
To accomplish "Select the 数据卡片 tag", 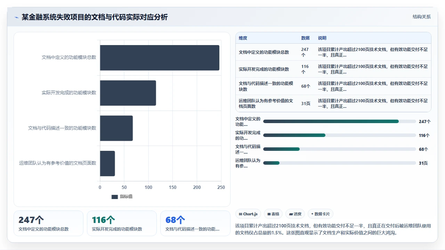I will (x=320, y=214).
